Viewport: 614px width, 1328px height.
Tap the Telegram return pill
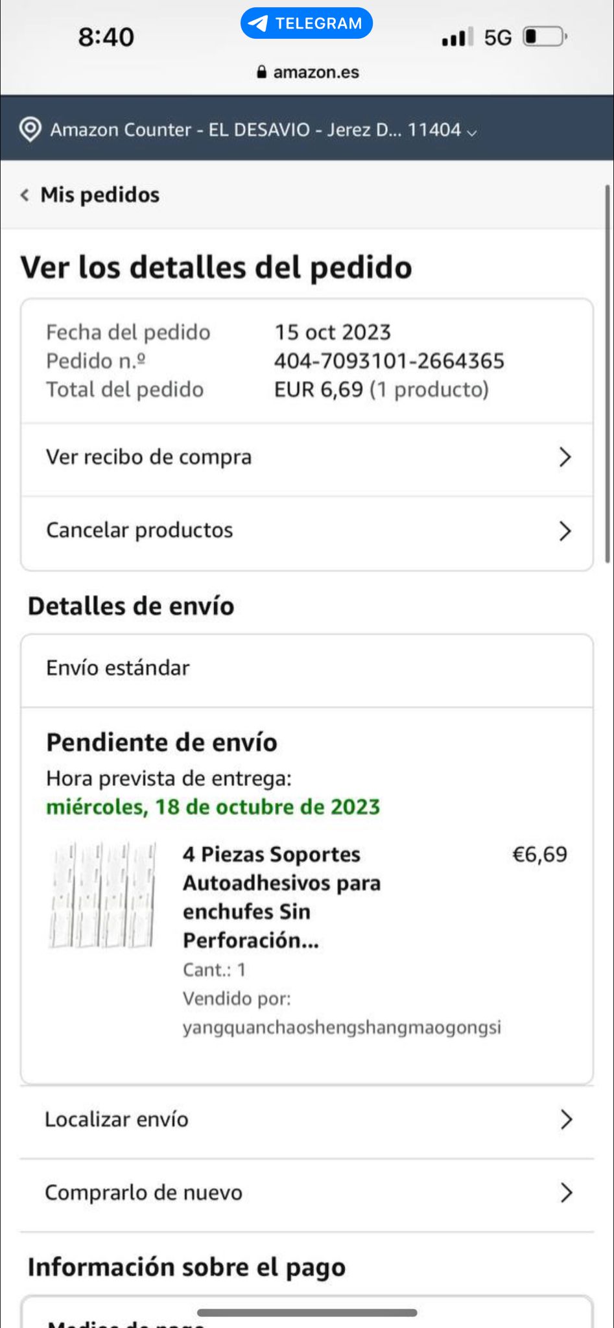(x=307, y=23)
